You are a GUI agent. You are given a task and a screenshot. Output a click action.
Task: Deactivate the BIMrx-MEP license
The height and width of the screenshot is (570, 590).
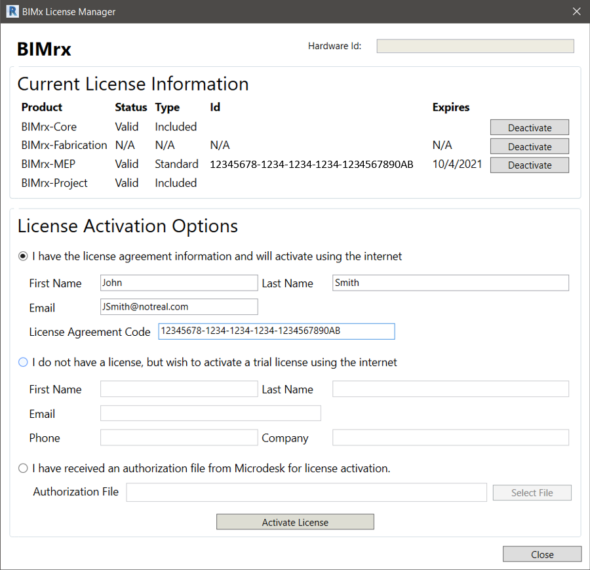tap(530, 165)
